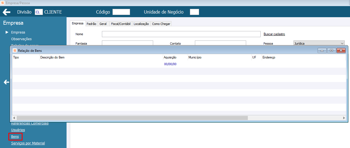
Task: Click the CLIENTE division label
Action: (x=53, y=12)
